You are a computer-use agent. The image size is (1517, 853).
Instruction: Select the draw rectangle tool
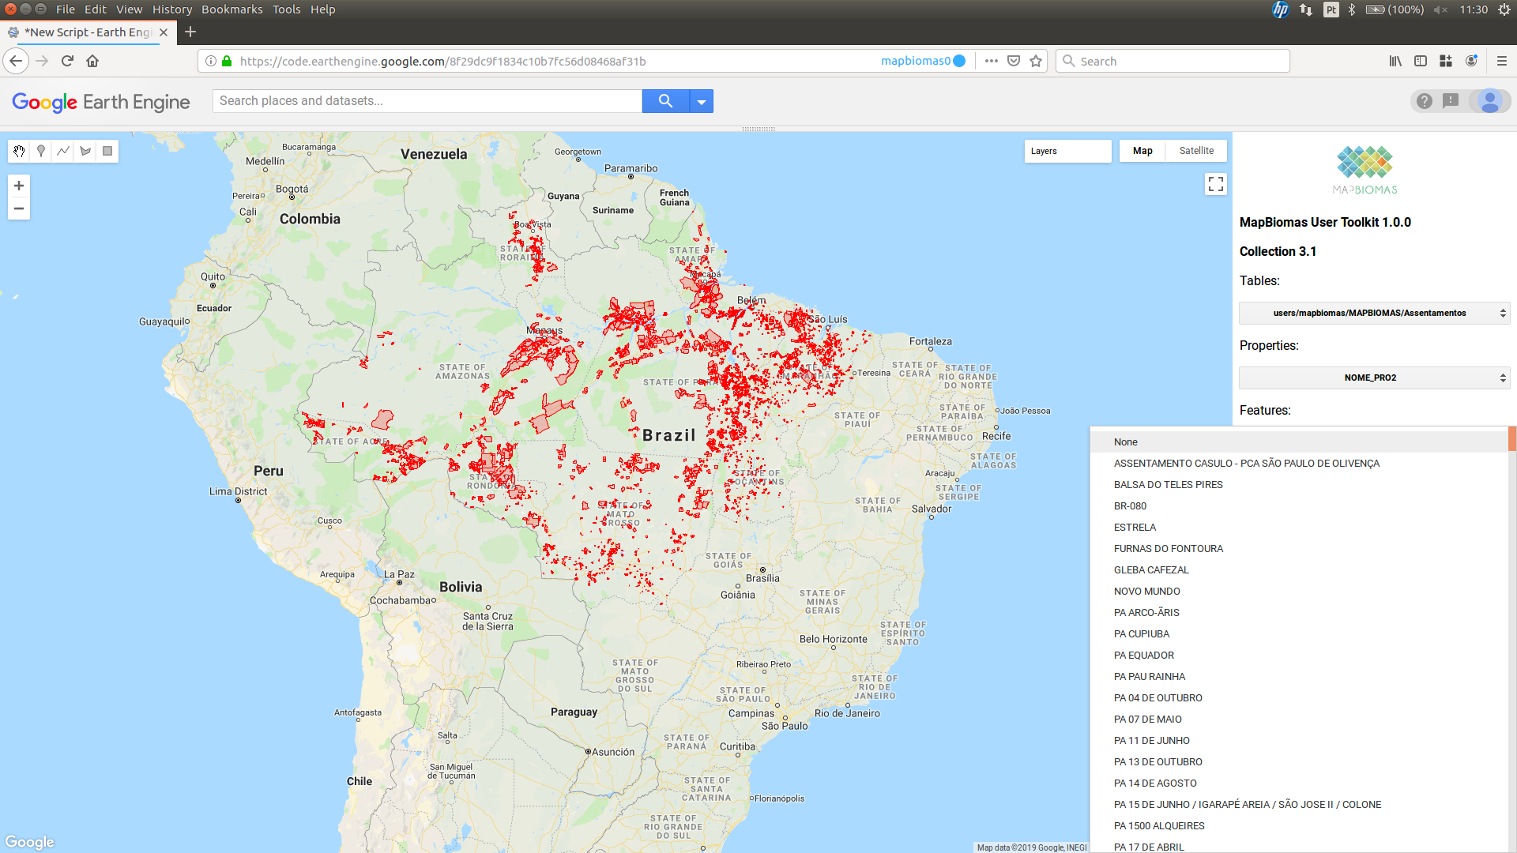click(x=107, y=151)
